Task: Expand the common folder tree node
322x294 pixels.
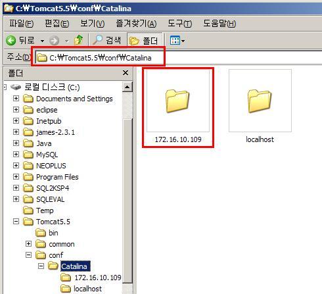Action: pos(28,243)
